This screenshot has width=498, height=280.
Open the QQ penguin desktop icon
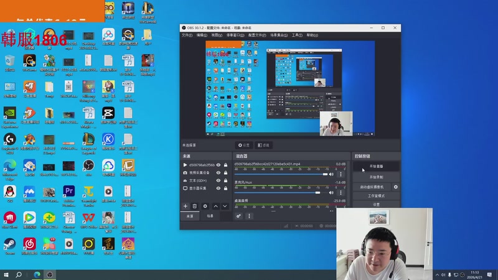click(x=10, y=194)
